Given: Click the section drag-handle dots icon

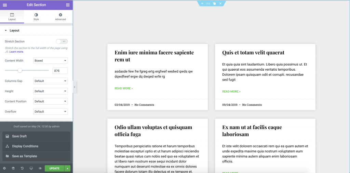Looking at the screenshot, I should [208, 3].
